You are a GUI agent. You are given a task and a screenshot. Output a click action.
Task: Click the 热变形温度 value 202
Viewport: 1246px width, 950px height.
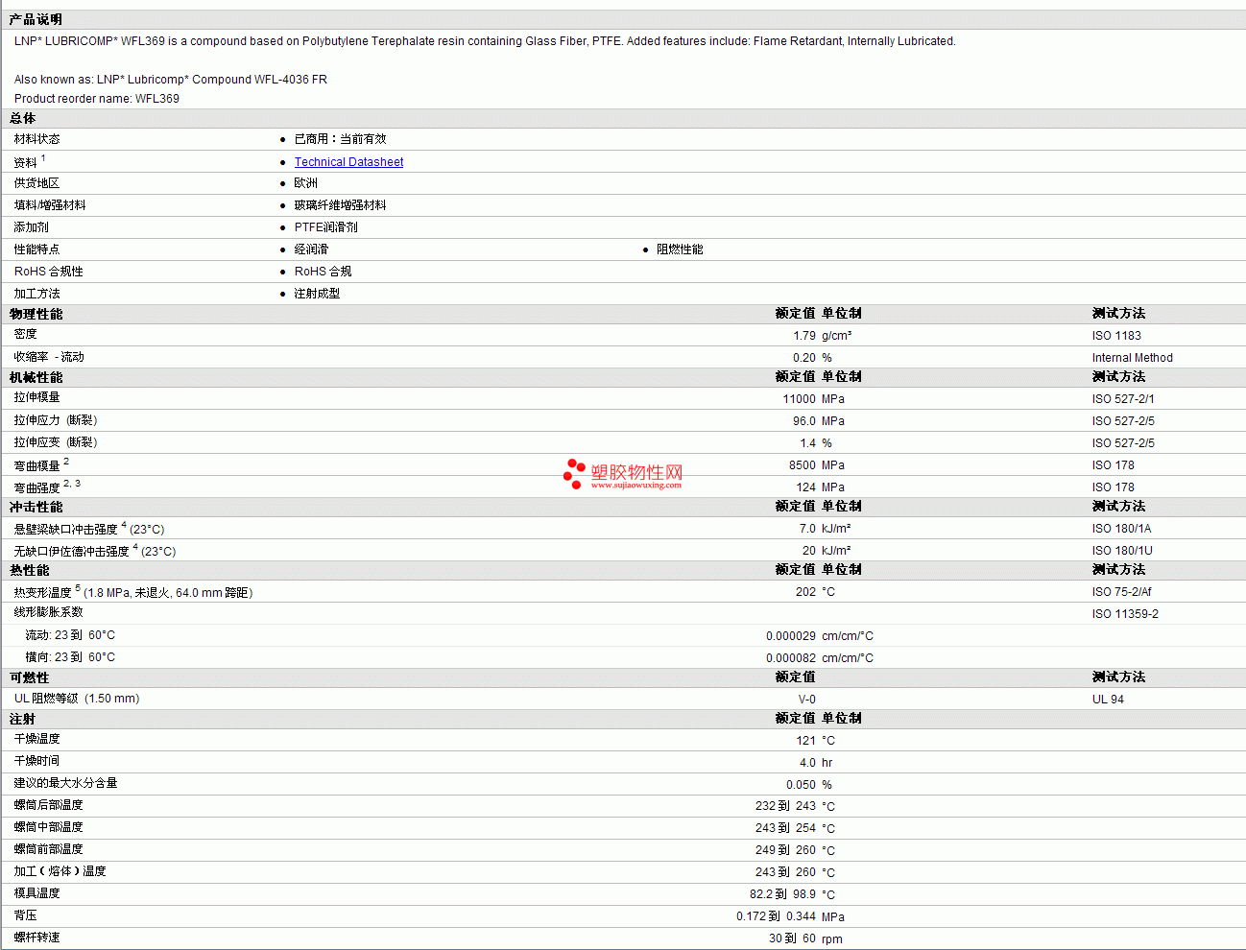tap(805, 592)
